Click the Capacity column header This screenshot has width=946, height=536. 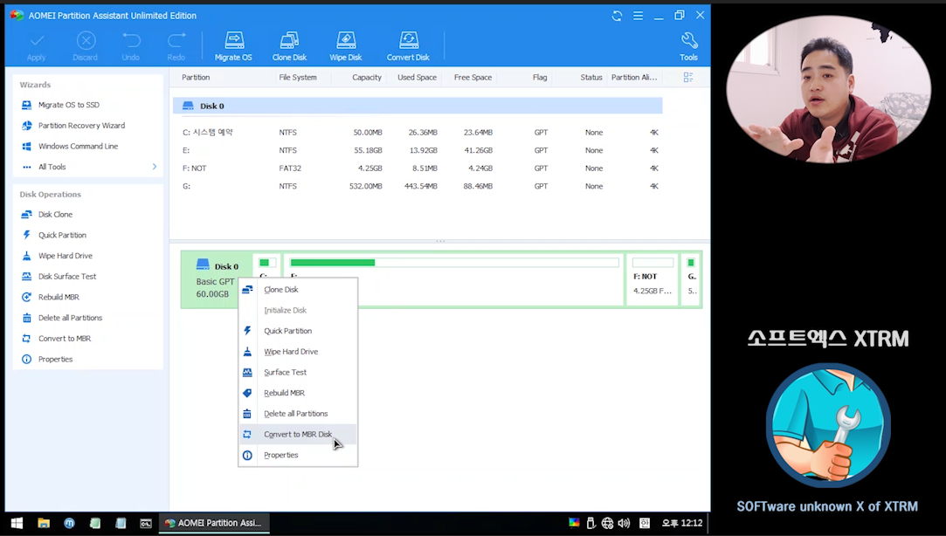[x=367, y=77]
